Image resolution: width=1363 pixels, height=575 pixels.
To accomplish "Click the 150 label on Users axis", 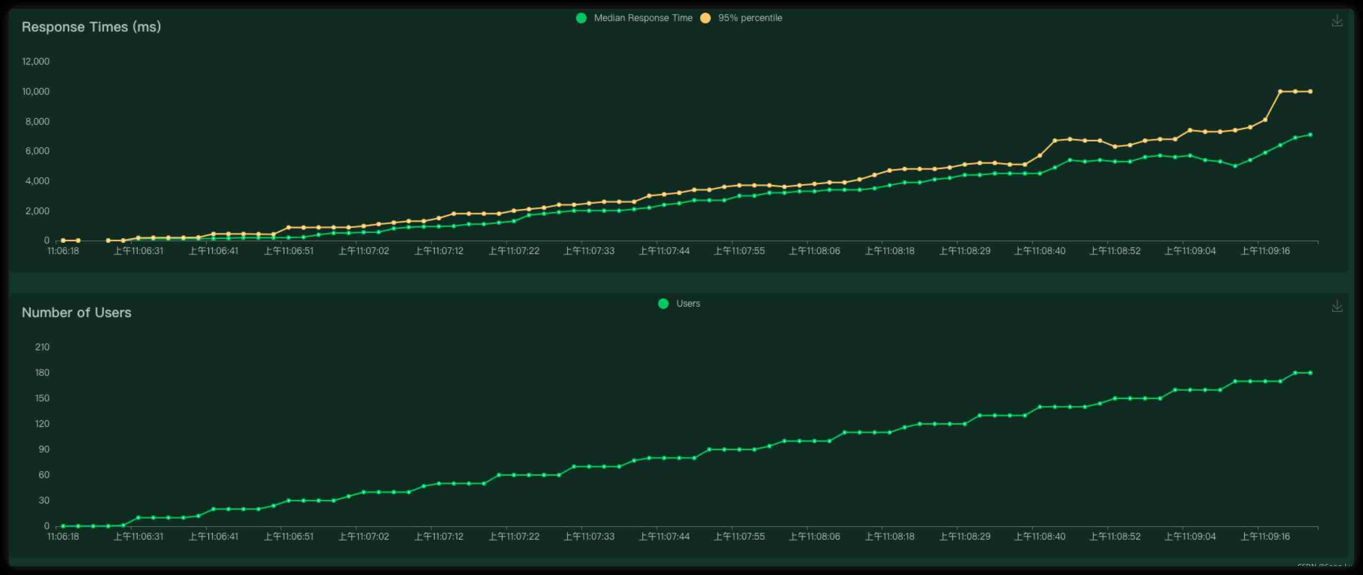I will click(x=42, y=398).
